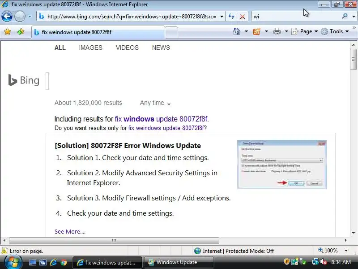This screenshot has width=358, height=269.
Task: Open the recent pages dropdown arrow
Action: click(30, 17)
